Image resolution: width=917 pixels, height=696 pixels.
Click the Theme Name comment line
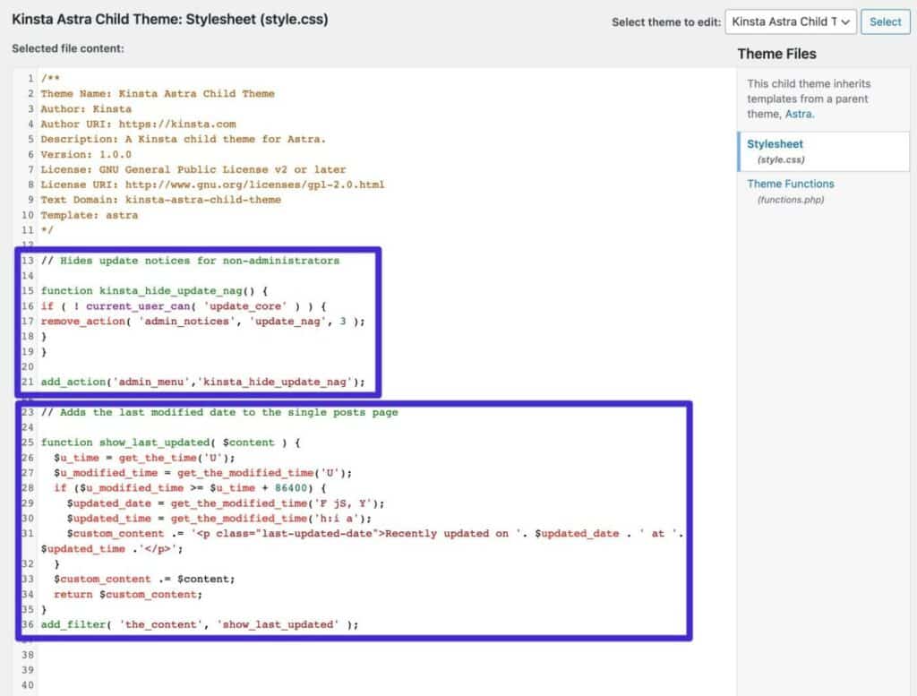[x=159, y=93]
